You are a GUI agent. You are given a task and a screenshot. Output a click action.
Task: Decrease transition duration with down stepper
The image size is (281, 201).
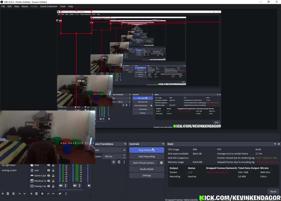pyautogui.click(x=124, y=158)
